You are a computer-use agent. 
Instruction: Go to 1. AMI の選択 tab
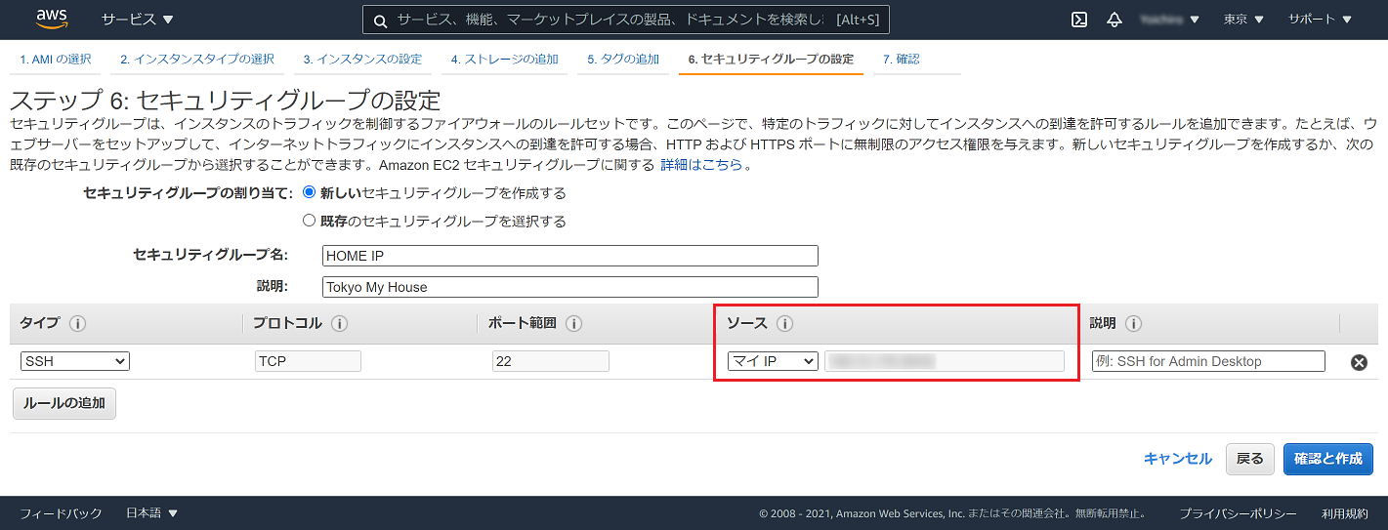56,60
